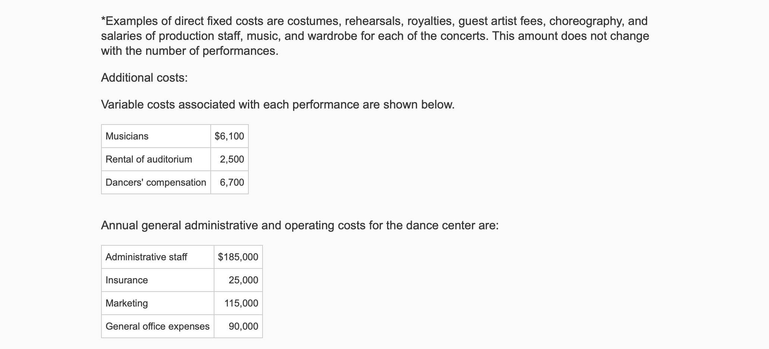769x349 pixels.
Task: Select the Dancers' compensation cell
Action: [x=156, y=182]
